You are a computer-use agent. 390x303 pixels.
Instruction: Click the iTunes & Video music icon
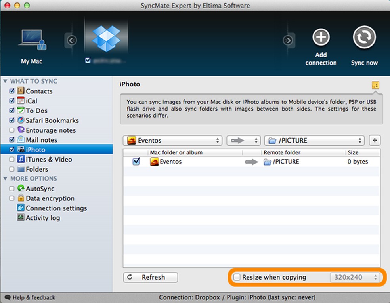click(x=21, y=159)
